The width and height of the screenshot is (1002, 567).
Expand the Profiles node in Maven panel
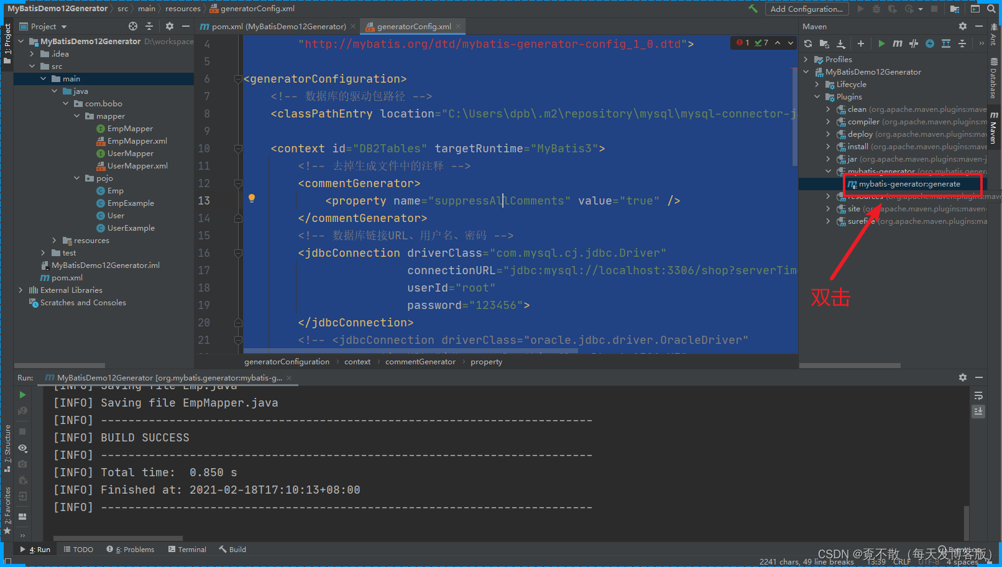pyautogui.click(x=806, y=59)
